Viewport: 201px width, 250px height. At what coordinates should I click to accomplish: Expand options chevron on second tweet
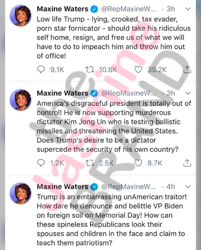point(188,93)
